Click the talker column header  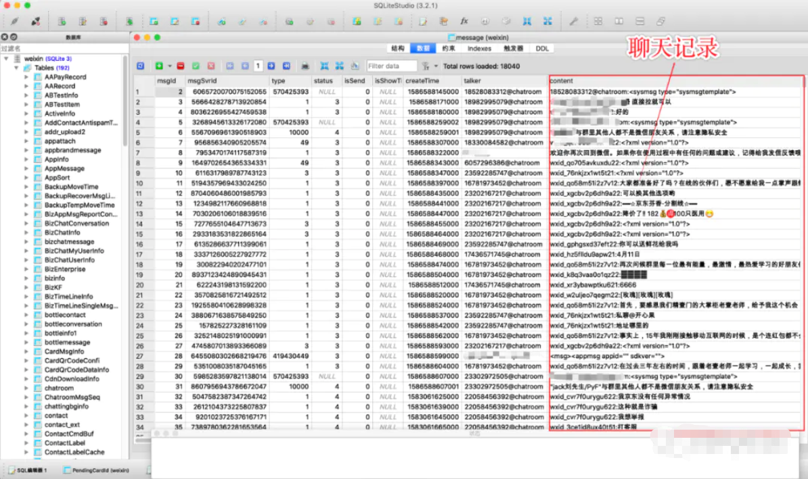[503, 81]
